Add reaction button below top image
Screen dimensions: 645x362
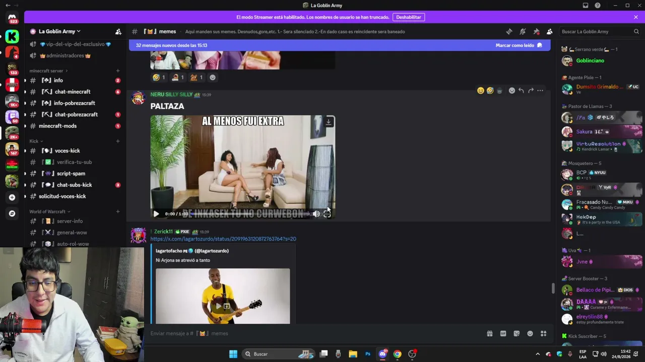(213, 77)
